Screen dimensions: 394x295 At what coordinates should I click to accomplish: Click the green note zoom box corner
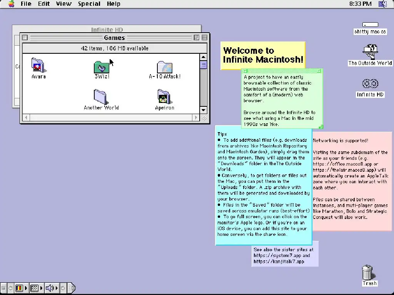319,71
